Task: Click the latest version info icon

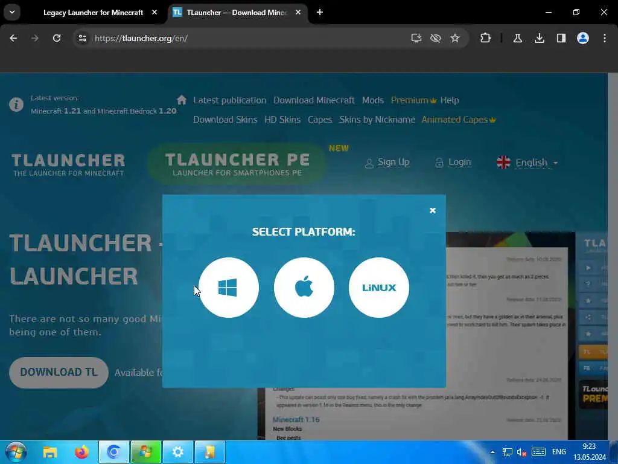Action: click(x=16, y=105)
